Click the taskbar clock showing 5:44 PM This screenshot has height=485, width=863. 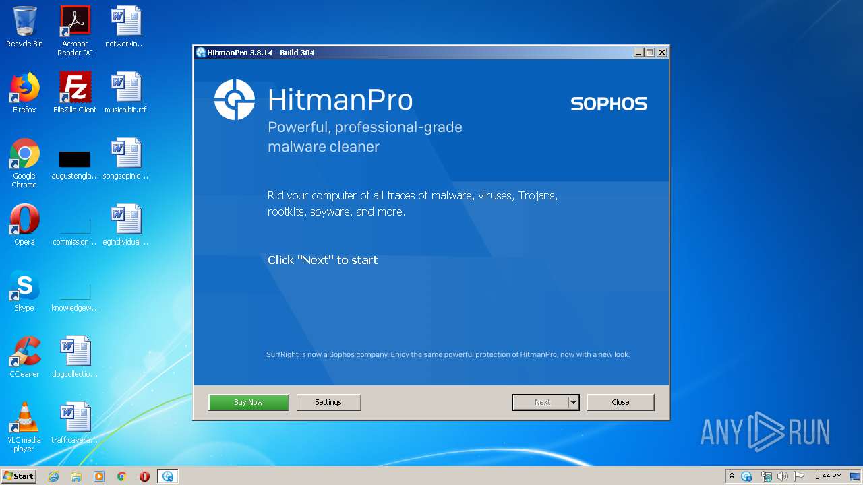828,476
